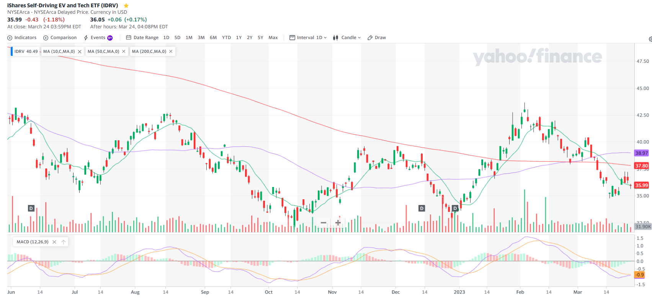Click the 36.05 after hours price
The image size is (652, 300).
click(x=97, y=20)
